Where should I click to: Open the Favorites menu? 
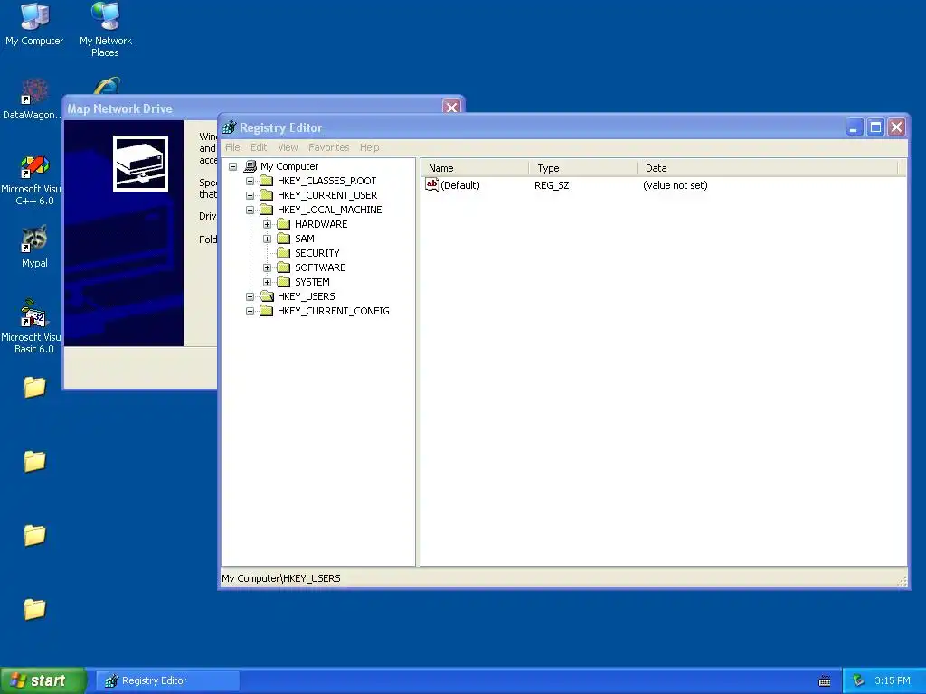point(329,147)
